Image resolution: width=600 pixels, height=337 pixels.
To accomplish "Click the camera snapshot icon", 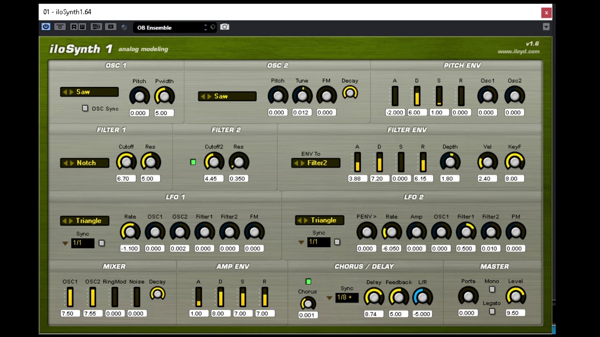I will 225,27.
